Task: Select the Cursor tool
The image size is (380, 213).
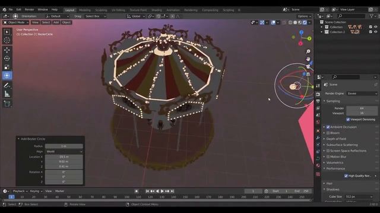Action: pos(7,40)
